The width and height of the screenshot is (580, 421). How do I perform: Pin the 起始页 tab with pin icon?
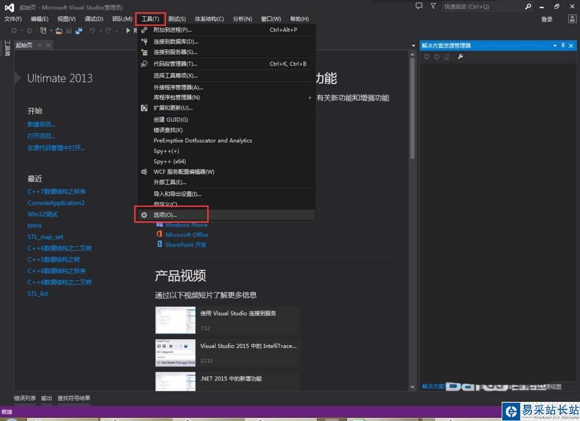(40, 45)
